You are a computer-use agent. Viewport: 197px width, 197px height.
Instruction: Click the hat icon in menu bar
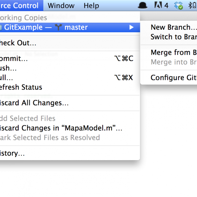pyautogui.click(x=142, y=6)
